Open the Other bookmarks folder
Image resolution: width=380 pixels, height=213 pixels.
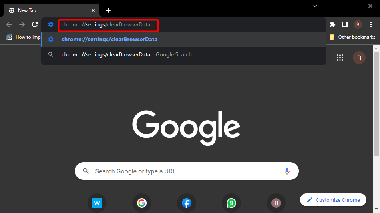point(352,37)
